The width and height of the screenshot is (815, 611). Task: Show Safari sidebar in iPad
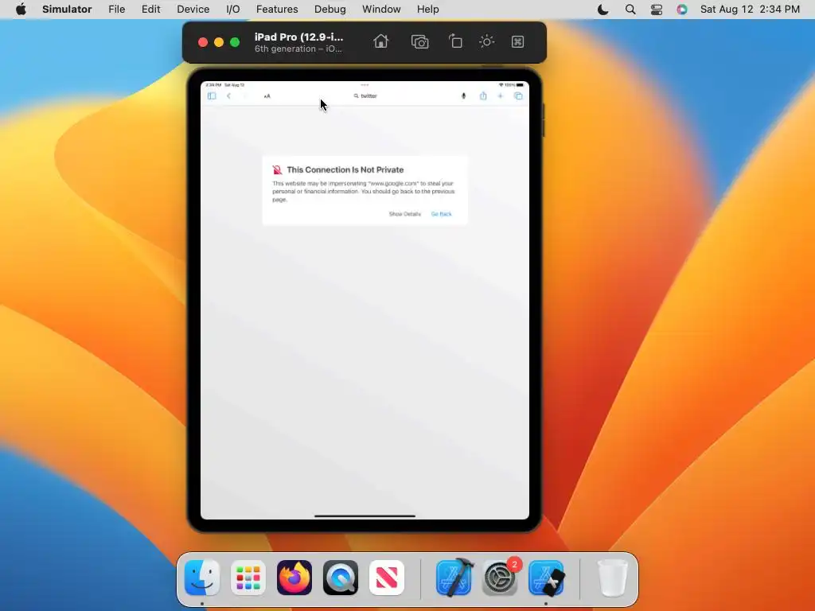click(212, 95)
